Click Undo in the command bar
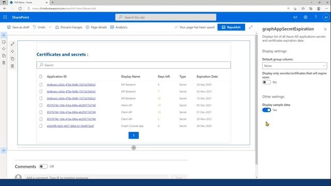Image resolution: width=331 pixels, height=186 pixels. (39, 27)
